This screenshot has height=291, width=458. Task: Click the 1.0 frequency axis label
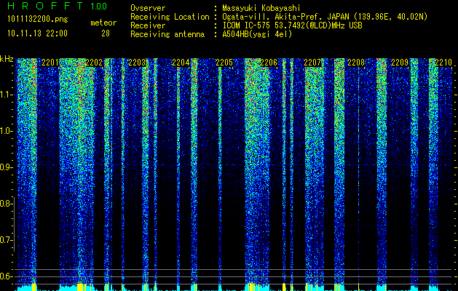coord(6,131)
